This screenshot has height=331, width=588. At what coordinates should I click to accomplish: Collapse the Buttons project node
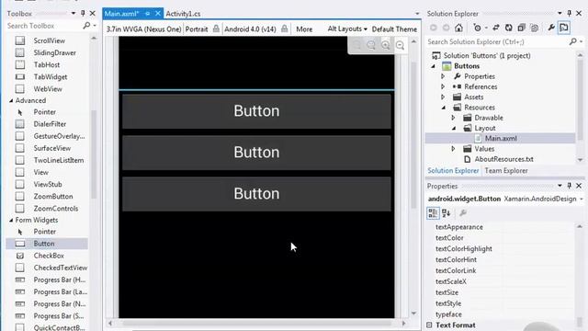[433, 66]
